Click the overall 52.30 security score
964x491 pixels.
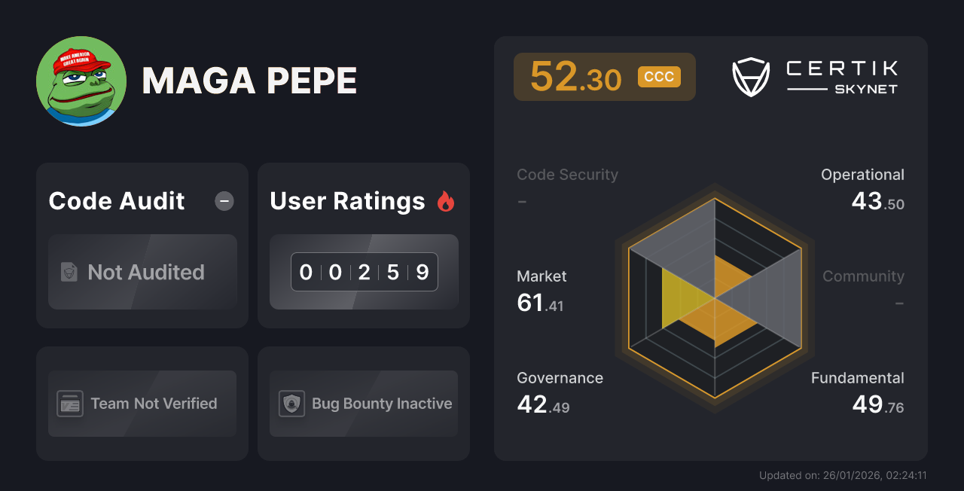point(577,76)
